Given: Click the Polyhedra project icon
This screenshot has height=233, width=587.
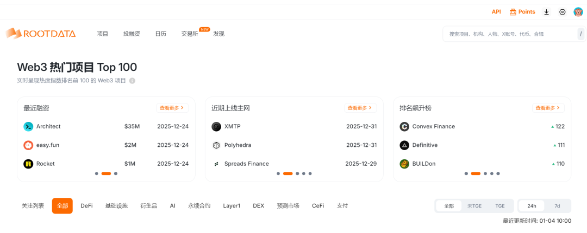Looking at the screenshot, I should [x=216, y=145].
